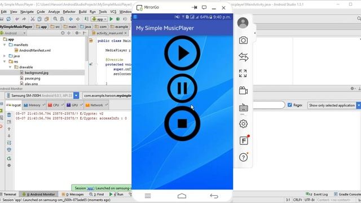The height and width of the screenshot is (203, 361).
Task: Collapse the drawable folder
Action: (x=10, y=67)
